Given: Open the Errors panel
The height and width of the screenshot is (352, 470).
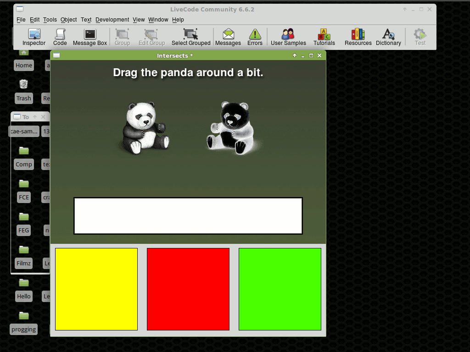Looking at the screenshot, I should 255,37.
